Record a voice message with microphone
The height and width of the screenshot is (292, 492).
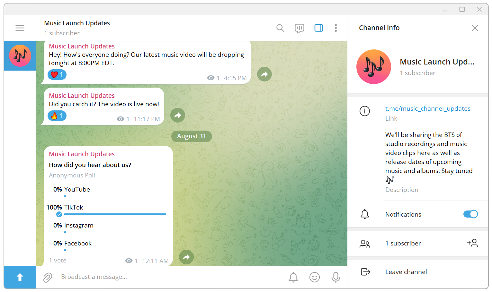(x=336, y=277)
